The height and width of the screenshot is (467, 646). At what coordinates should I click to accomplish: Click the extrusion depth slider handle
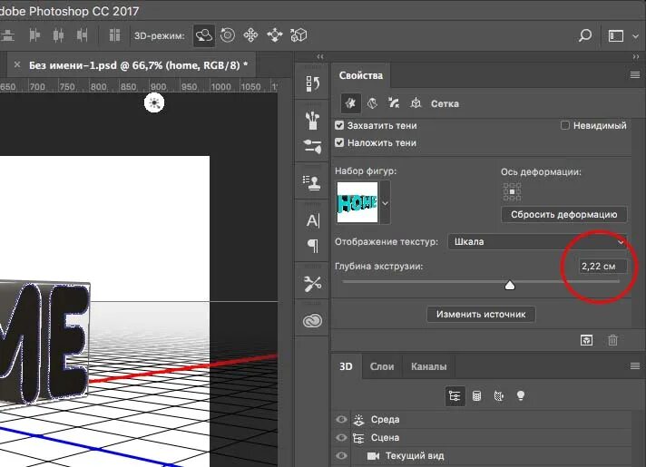coord(510,285)
